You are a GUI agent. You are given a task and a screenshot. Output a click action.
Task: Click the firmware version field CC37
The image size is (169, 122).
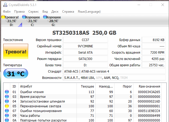85,40
